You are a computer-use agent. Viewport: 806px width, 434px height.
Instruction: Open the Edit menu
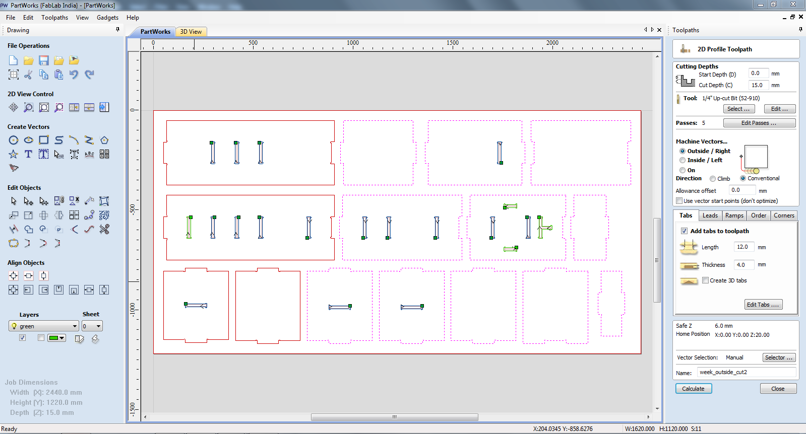[x=28, y=18]
